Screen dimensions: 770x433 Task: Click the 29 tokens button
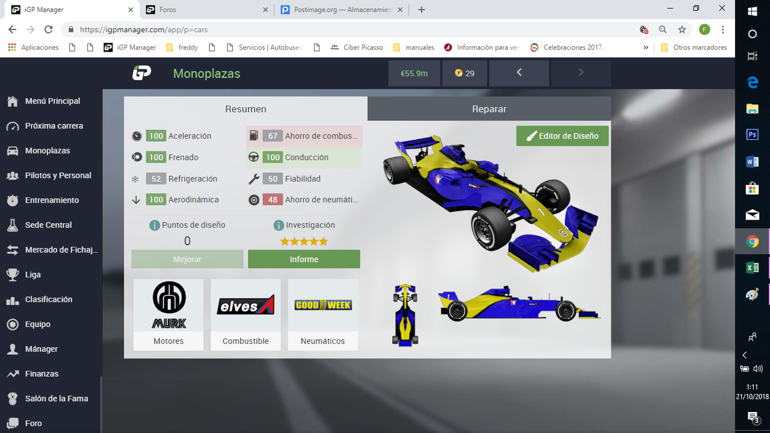tap(464, 73)
